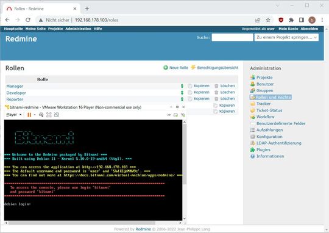
Task: Open LDAP-Authentifizierung in sidebar
Action: [279, 143]
